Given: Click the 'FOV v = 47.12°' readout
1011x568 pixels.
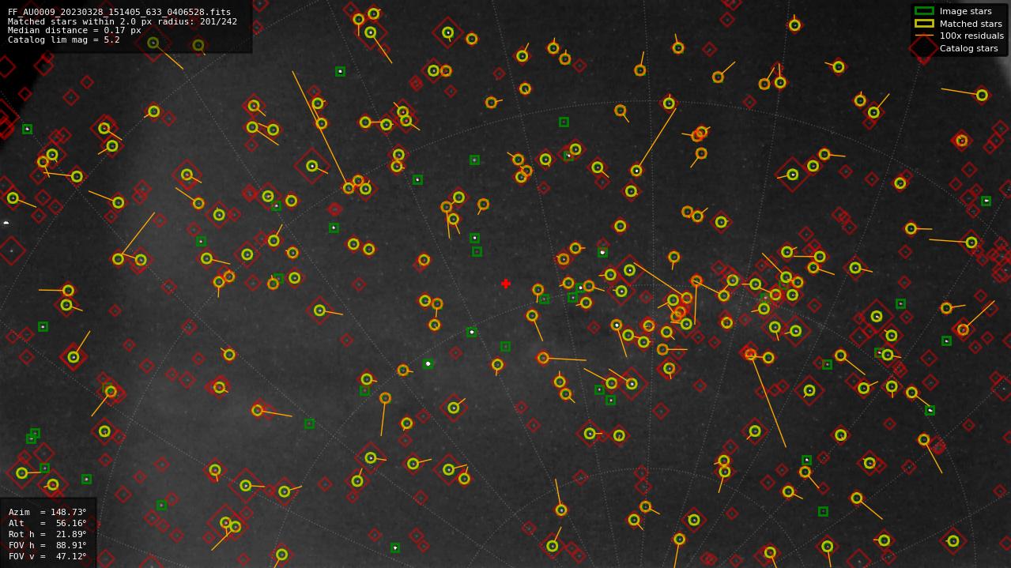Looking at the screenshot, I should (x=47, y=556).
